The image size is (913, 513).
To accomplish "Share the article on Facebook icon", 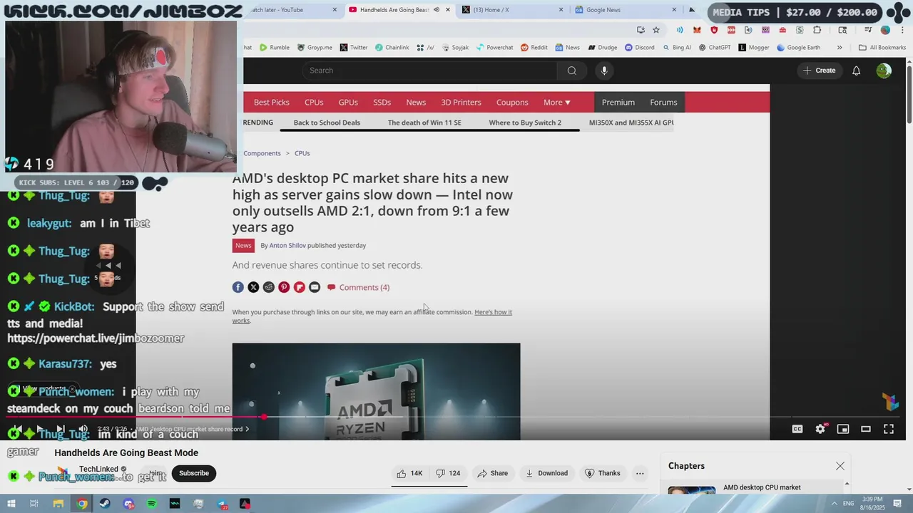I will point(238,287).
